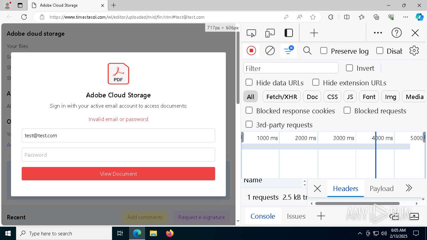Open tab actions menu icon
427x240 pixels.
pyautogui.click(x=20, y=5)
